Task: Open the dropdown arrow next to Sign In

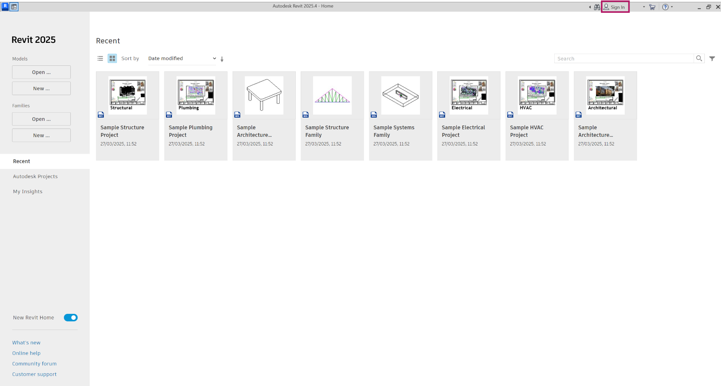Action: pos(644,7)
